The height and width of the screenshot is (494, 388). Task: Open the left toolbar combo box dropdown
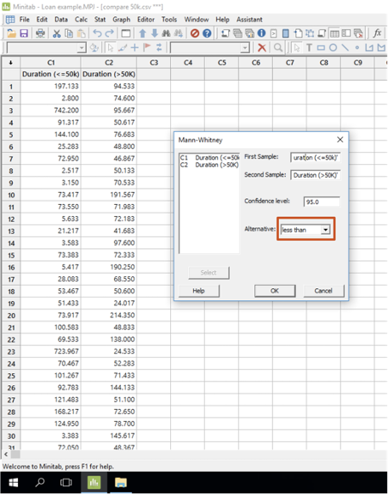tap(82, 48)
